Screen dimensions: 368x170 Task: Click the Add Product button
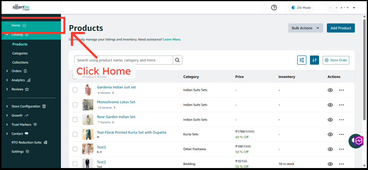(341, 28)
